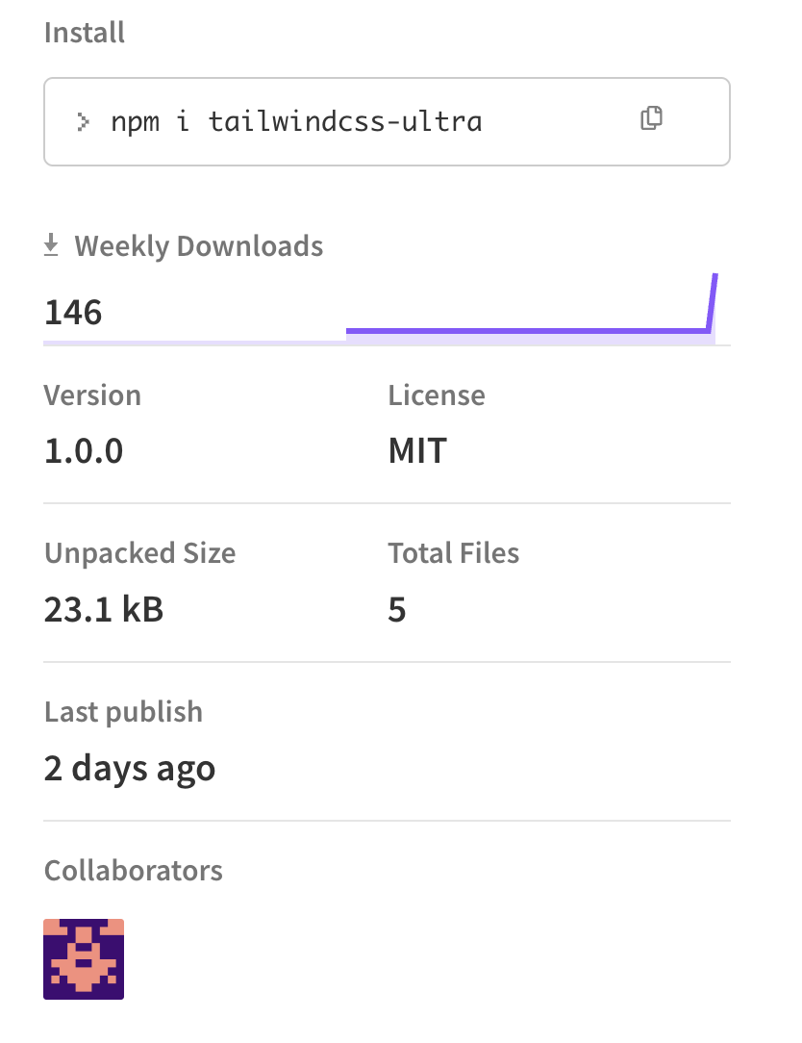
Task: Click the download arrow icon
Action: tap(51, 246)
